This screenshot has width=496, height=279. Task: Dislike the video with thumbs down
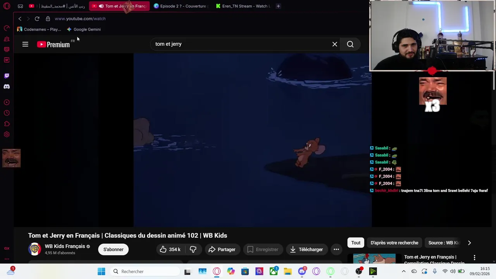click(193, 250)
